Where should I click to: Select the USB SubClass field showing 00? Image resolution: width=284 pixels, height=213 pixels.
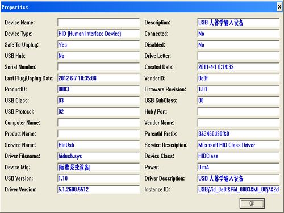click(x=239, y=101)
